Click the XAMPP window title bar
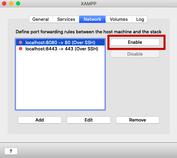 tap(88, 3)
